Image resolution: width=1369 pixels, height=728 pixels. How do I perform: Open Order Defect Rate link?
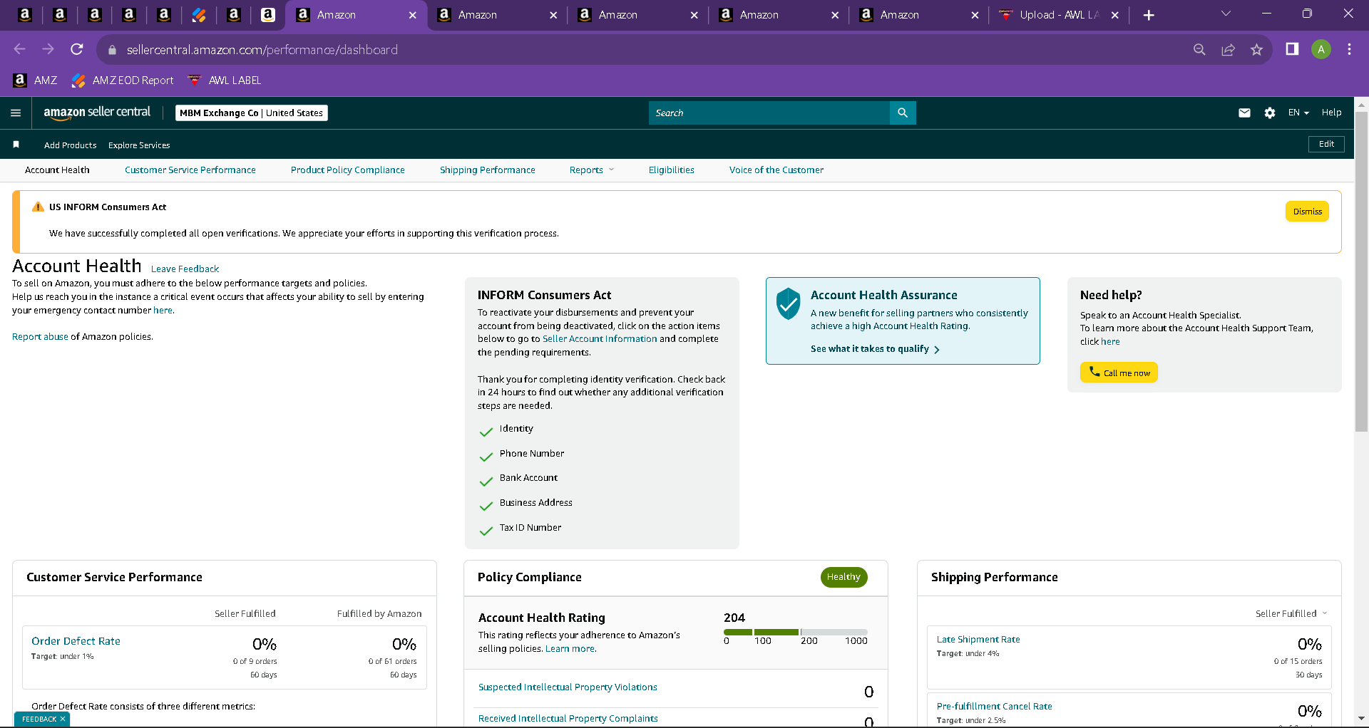point(76,641)
